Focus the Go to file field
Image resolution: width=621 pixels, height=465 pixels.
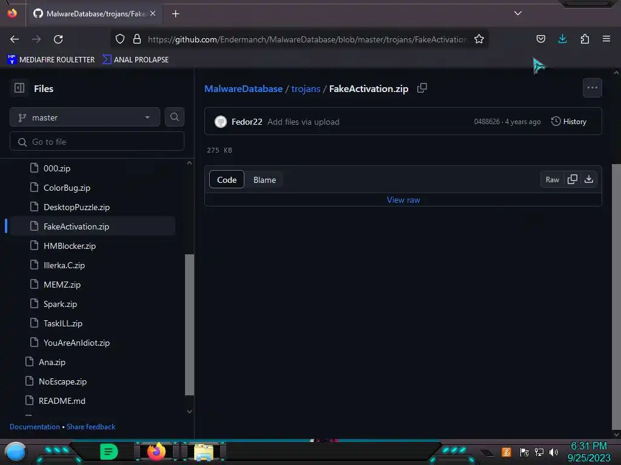[97, 142]
